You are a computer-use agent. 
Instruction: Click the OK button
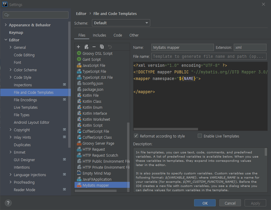205,203
